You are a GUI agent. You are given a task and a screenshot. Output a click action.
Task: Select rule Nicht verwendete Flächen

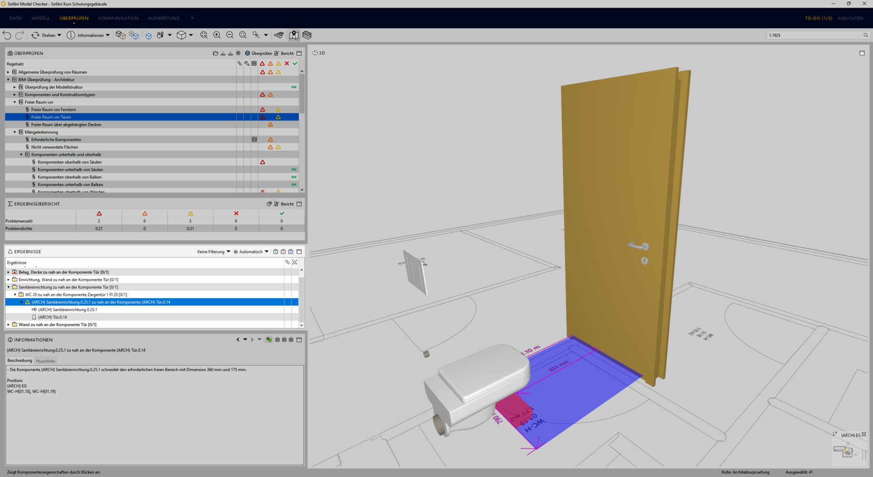tap(54, 147)
